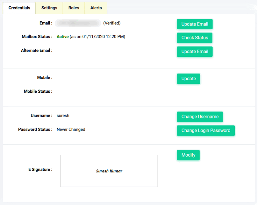The width and height of the screenshot is (258, 205).
Task: Open the Settings tab
Action: click(49, 8)
